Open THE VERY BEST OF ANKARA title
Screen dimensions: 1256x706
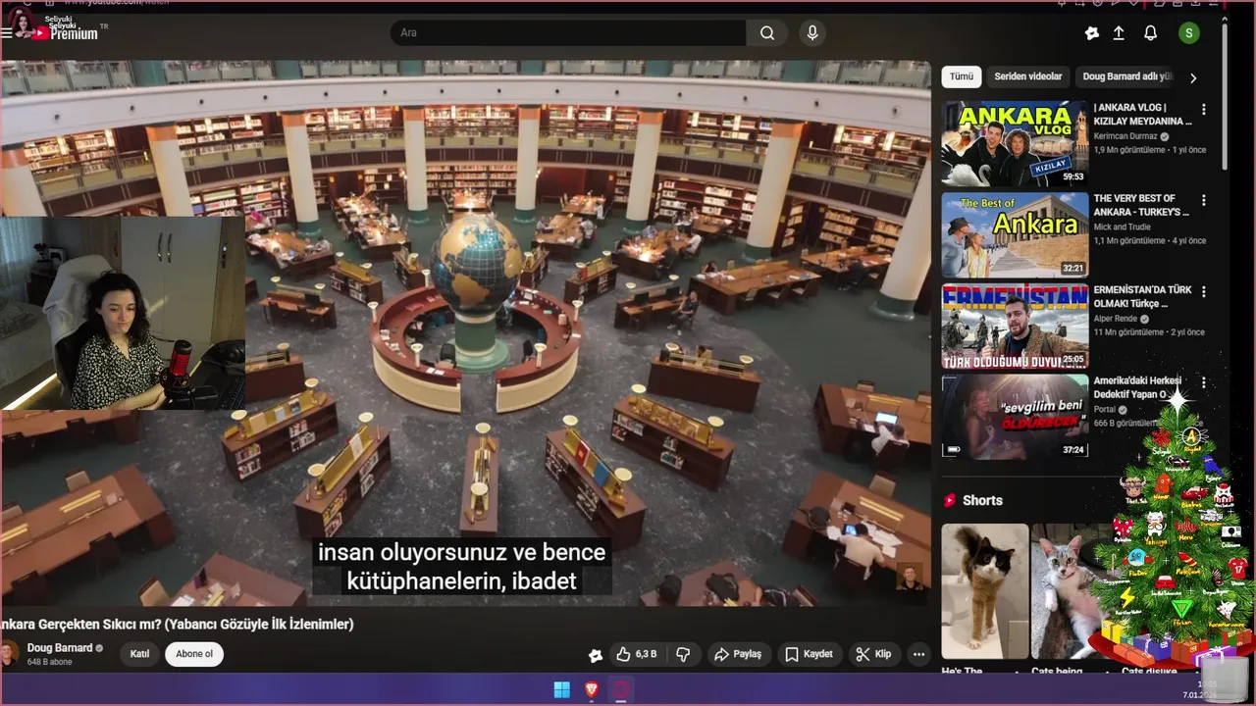pos(1141,205)
